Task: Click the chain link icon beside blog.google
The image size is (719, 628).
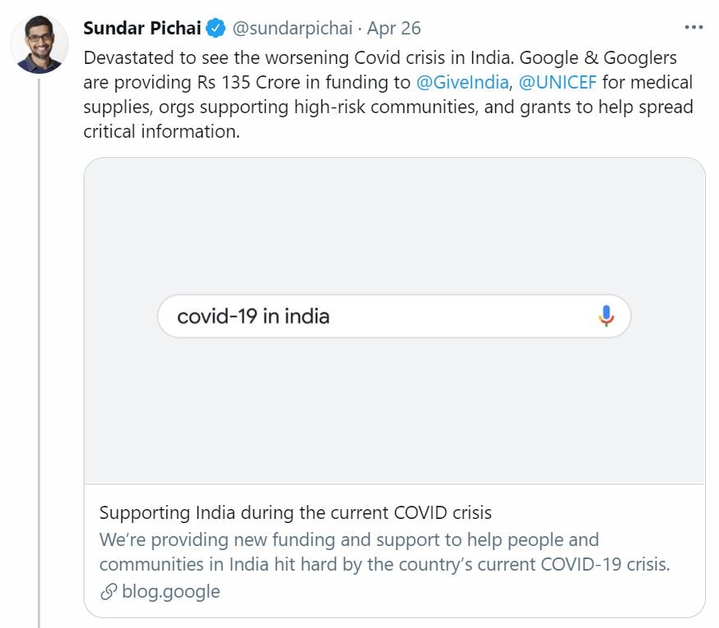Action: point(107,591)
